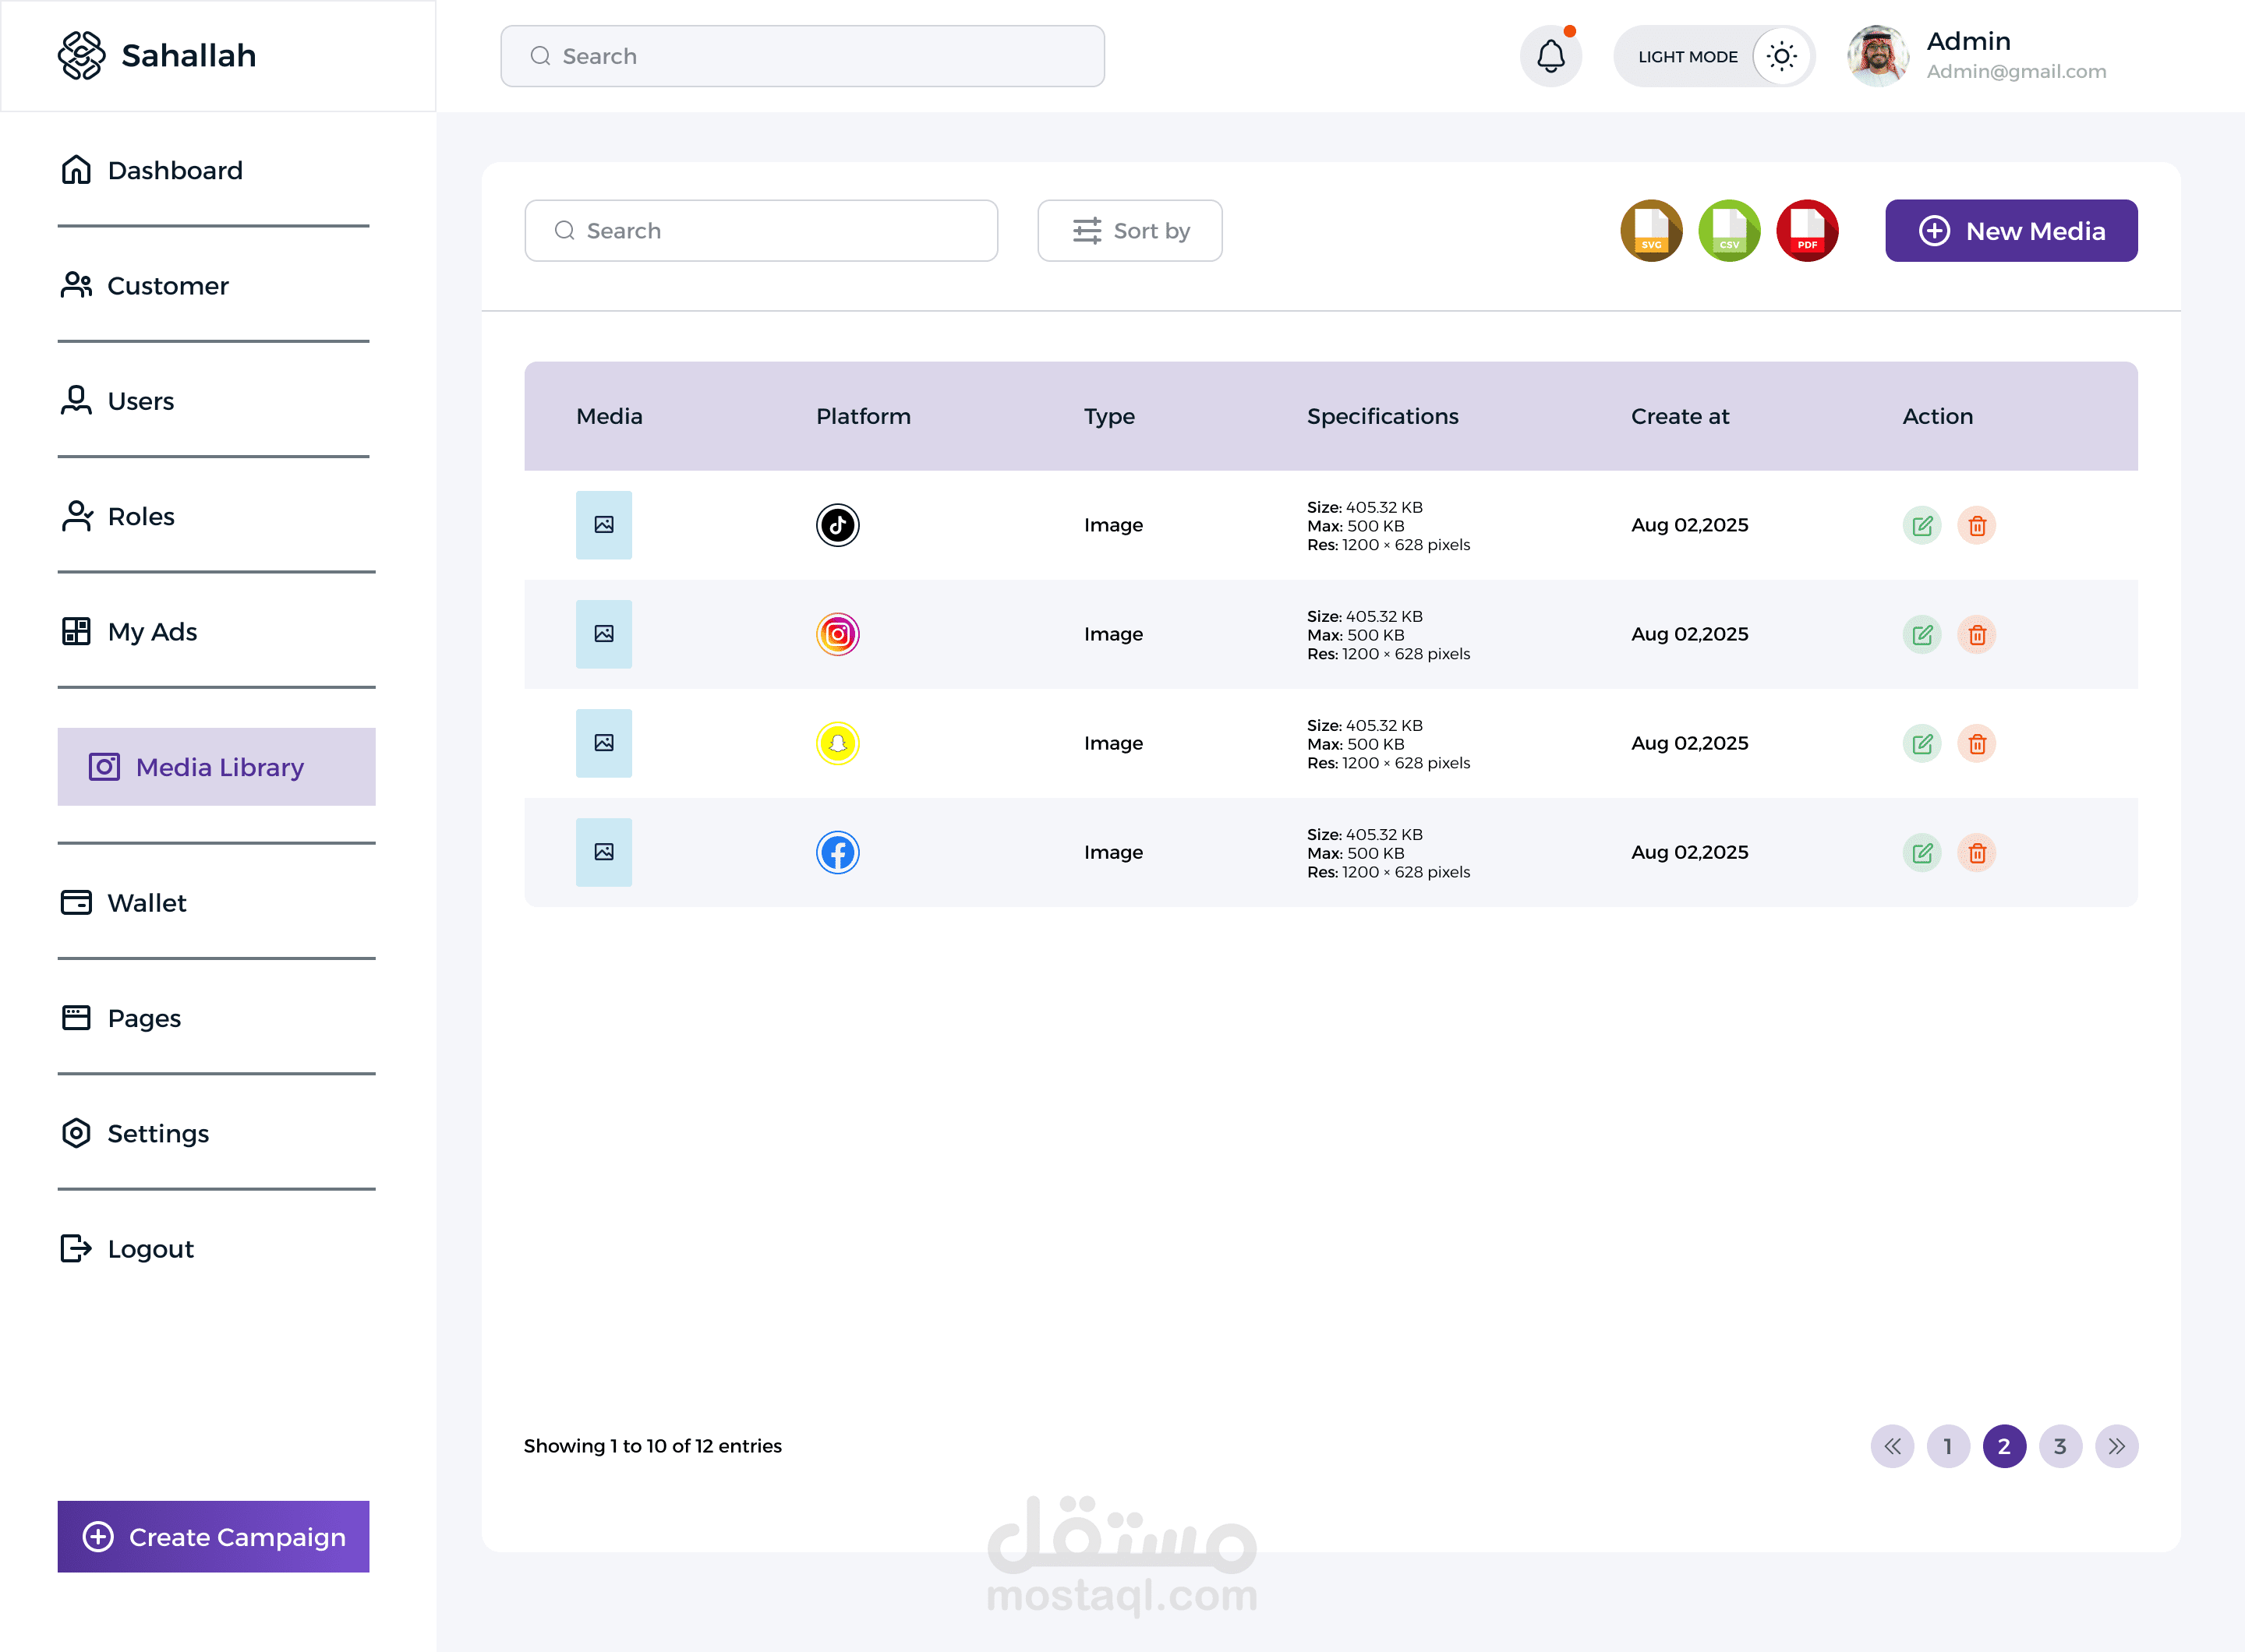Open My Ads in the sidebar
The image size is (2245, 1652).
click(x=152, y=631)
